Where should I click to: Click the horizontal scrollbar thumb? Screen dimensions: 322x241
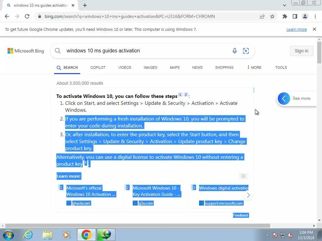coord(138,226)
